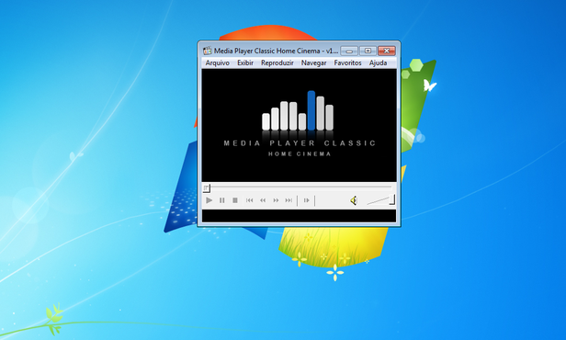Open the Arquivo menu
This screenshot has height=340, width=566.
pos(217,62)
